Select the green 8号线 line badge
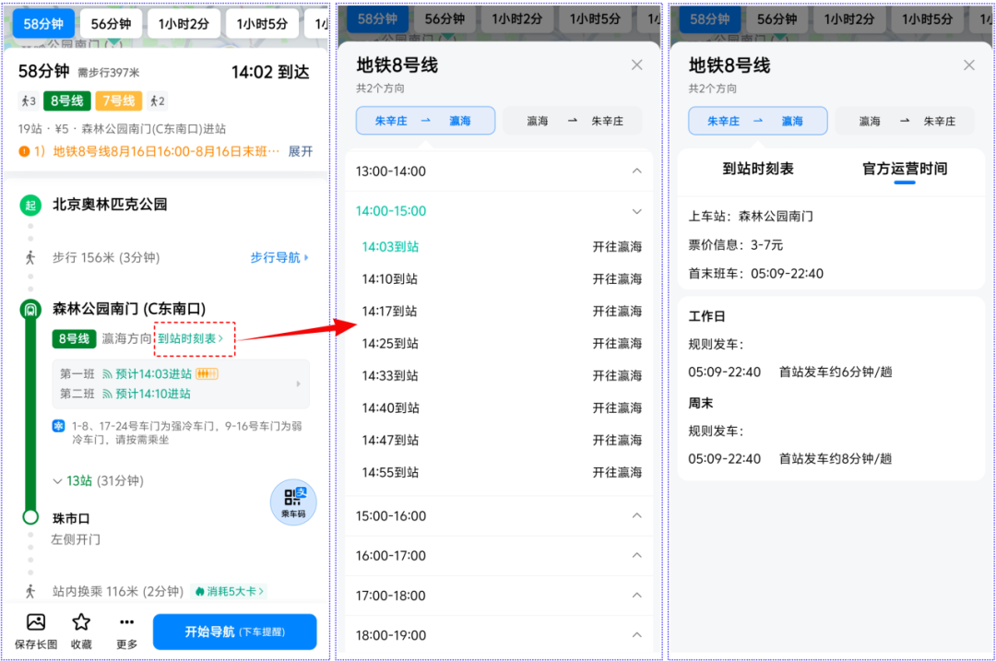996x661 pixels. point(65,100)
